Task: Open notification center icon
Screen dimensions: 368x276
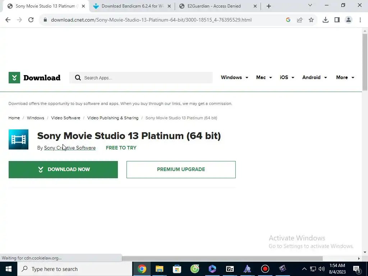Action: pyautogui.click(x=356, y=269)
